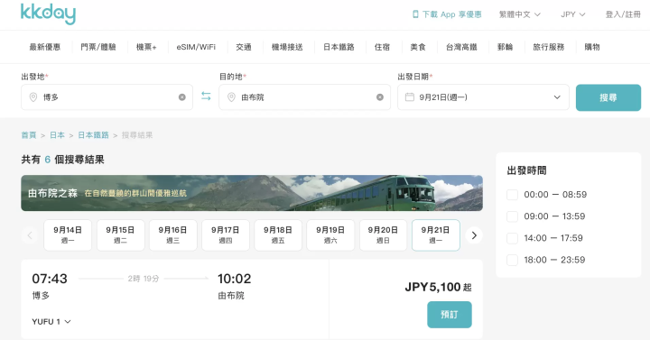Viewport: 650px width, 340px height.
Task: Click the 出發時間 filter heading
Action: tap(526, 170)
